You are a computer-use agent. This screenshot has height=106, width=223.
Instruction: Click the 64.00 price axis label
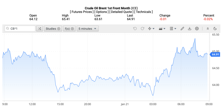click(x=216, y=85)
